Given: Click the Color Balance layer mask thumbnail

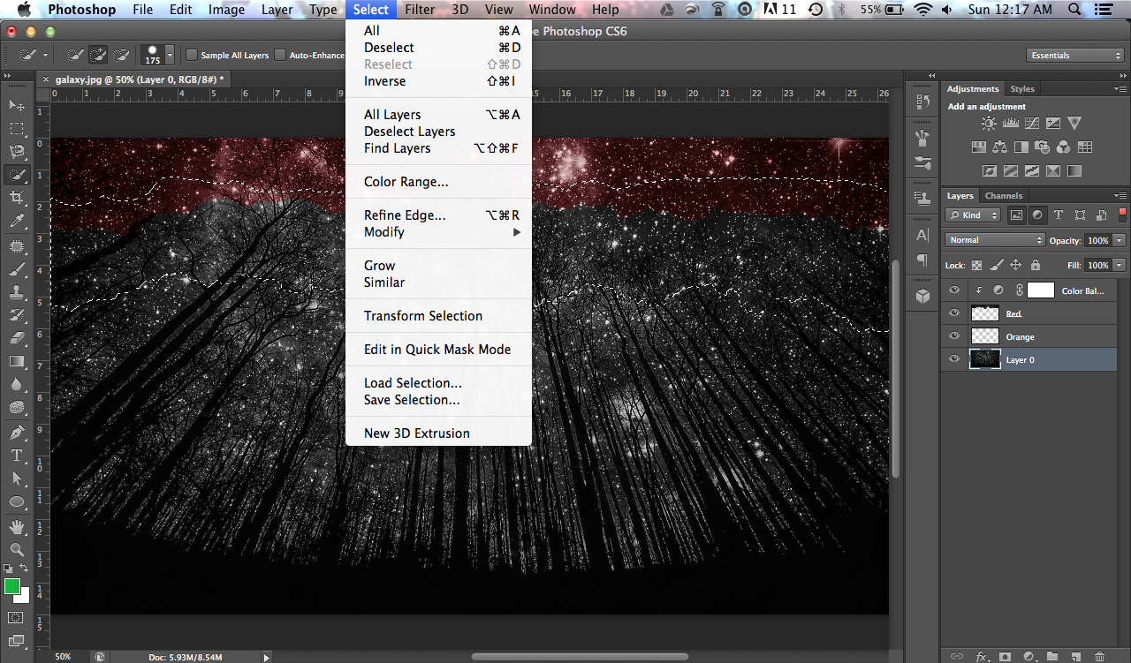Looking at the screenshot, I should [x=1041, y=290].
